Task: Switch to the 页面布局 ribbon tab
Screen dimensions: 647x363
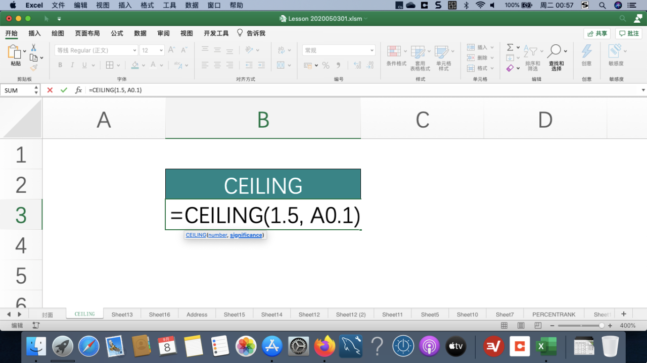Action: tap(87, 33)
